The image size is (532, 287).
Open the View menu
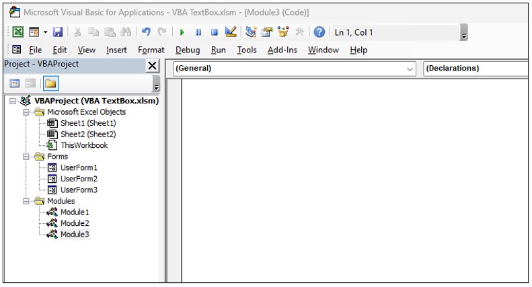(87, 50)
